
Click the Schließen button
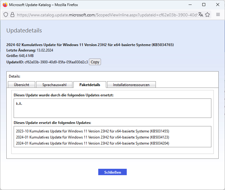(112, 172)
